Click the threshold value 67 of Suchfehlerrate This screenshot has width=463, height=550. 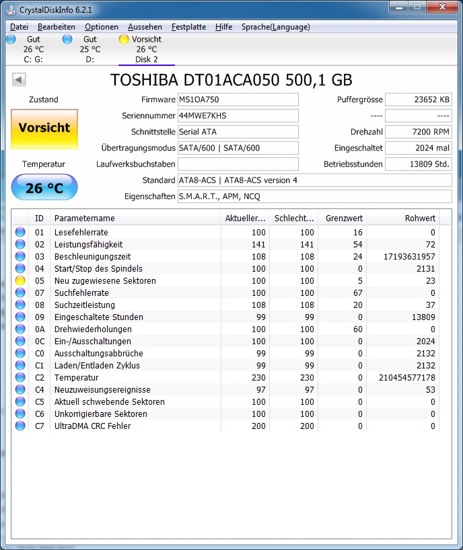click(358, 293)
